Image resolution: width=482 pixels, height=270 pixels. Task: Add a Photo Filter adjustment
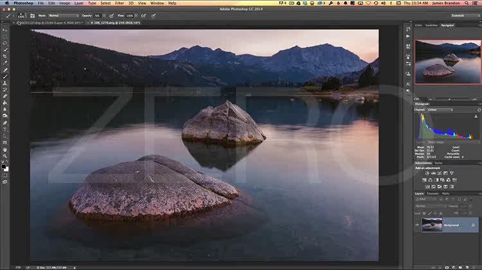(442, 180)
